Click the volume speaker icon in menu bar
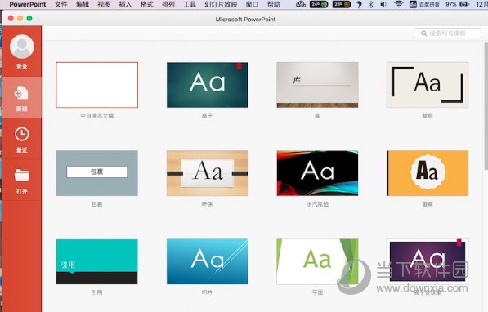 click(x=383, y=4)
